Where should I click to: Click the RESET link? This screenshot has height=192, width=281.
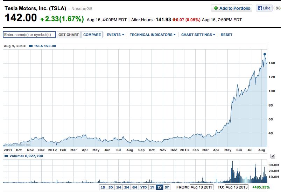point(226,35)
